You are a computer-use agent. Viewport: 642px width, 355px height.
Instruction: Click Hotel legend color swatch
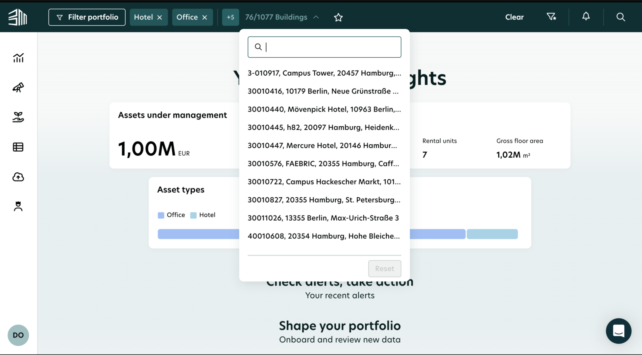coord(193,215)
